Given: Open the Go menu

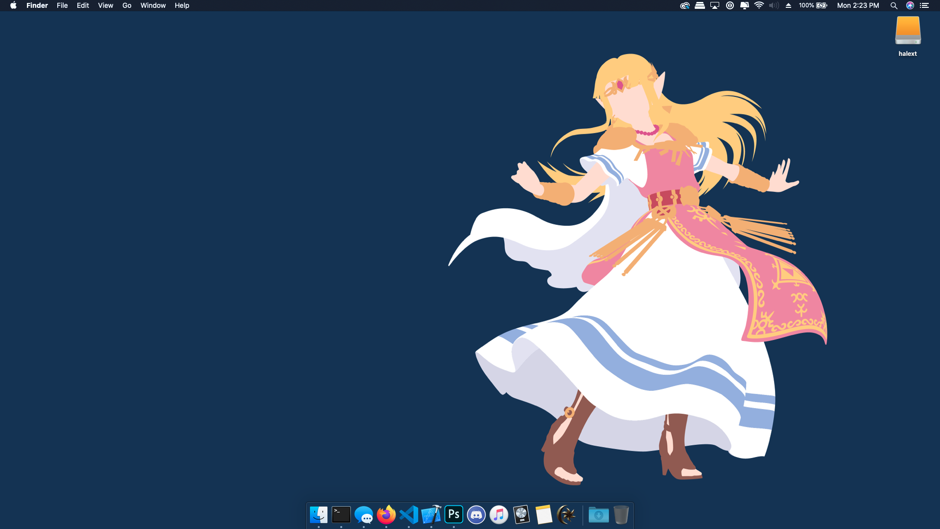Looking at the screenshot, I should click(x=127, y=5).
